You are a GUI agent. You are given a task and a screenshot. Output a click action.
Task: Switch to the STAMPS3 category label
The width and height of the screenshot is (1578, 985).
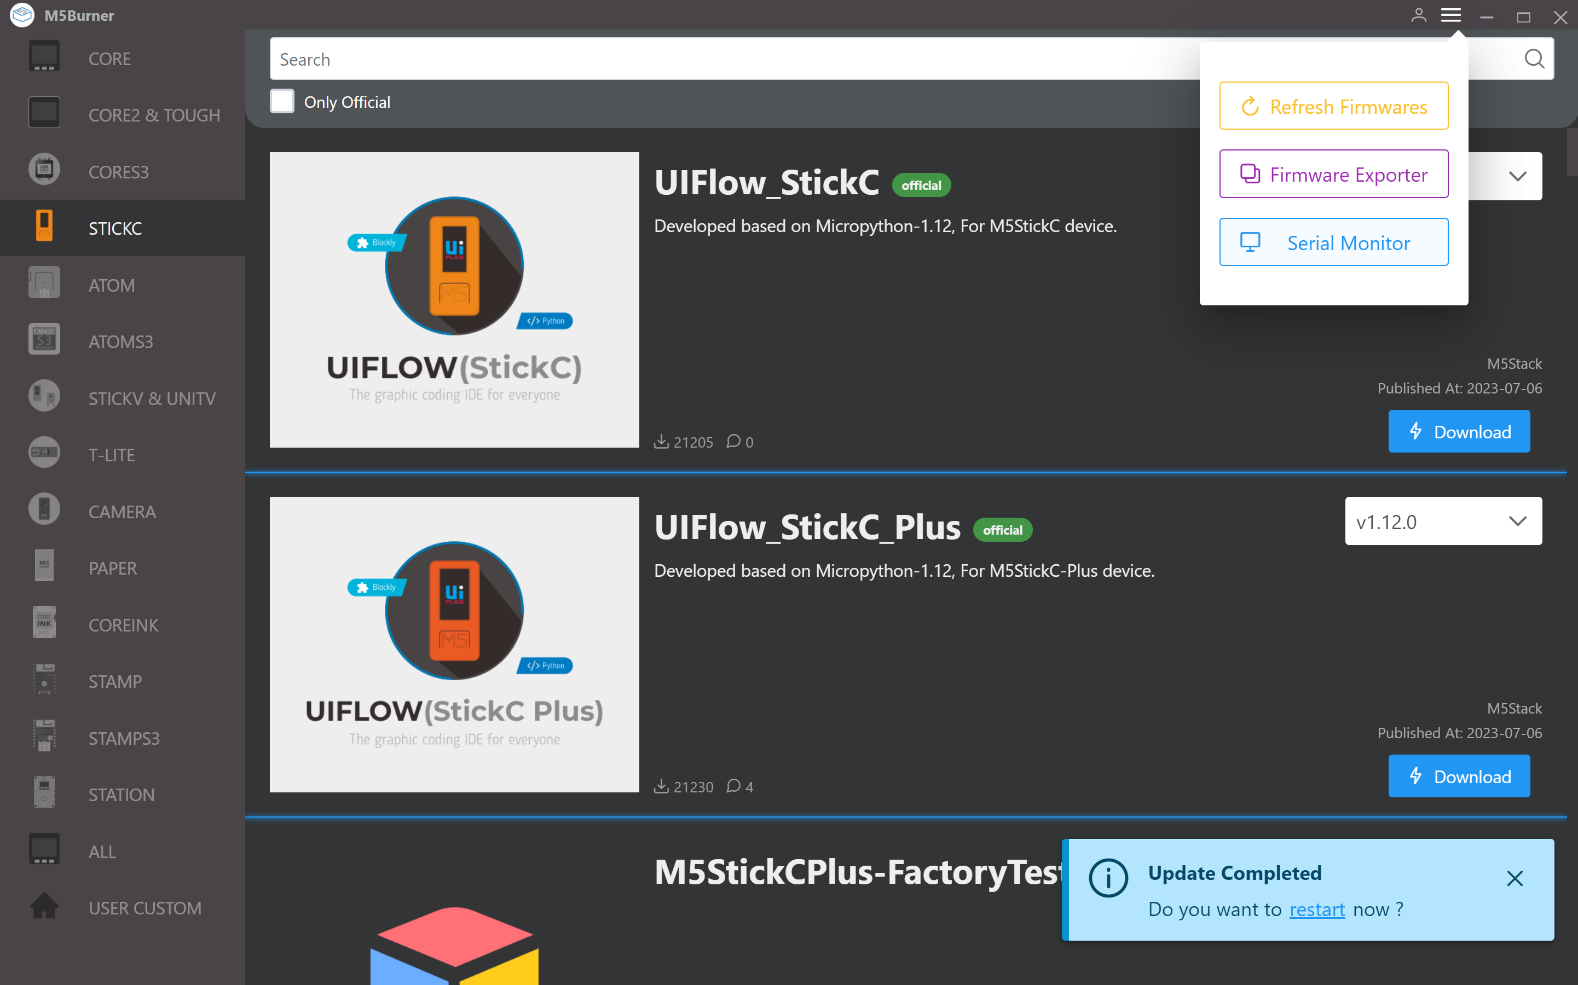(x=124, y=739)
